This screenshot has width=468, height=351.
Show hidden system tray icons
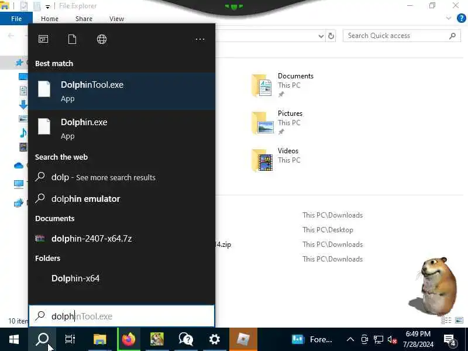[350, 339]
